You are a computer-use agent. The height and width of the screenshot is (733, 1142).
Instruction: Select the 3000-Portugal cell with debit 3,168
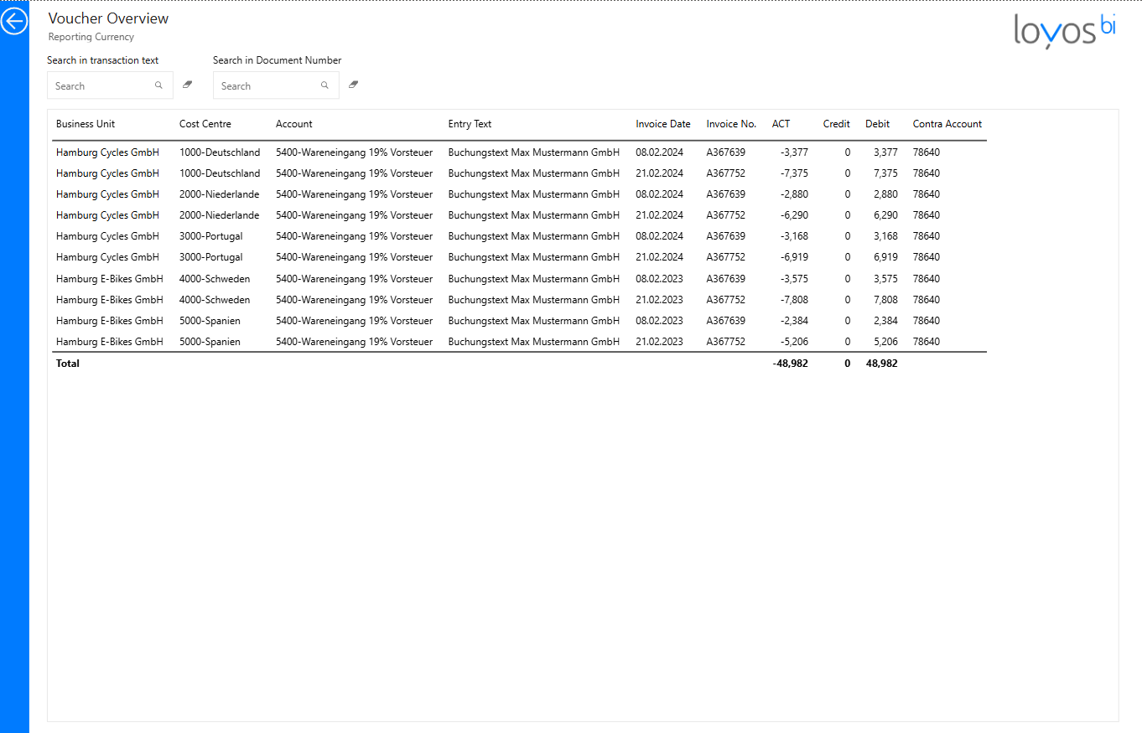tap(211, 236)
